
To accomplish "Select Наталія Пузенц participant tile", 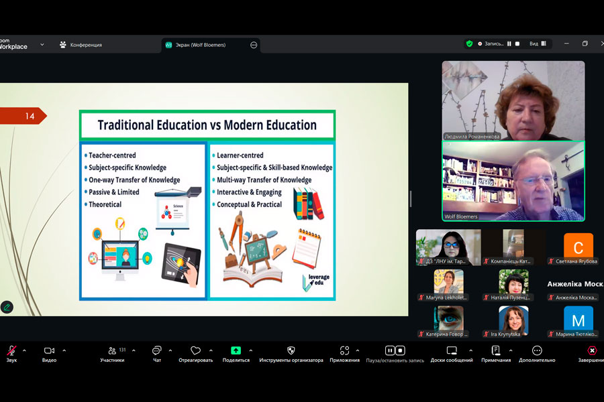I will point(513,285).
